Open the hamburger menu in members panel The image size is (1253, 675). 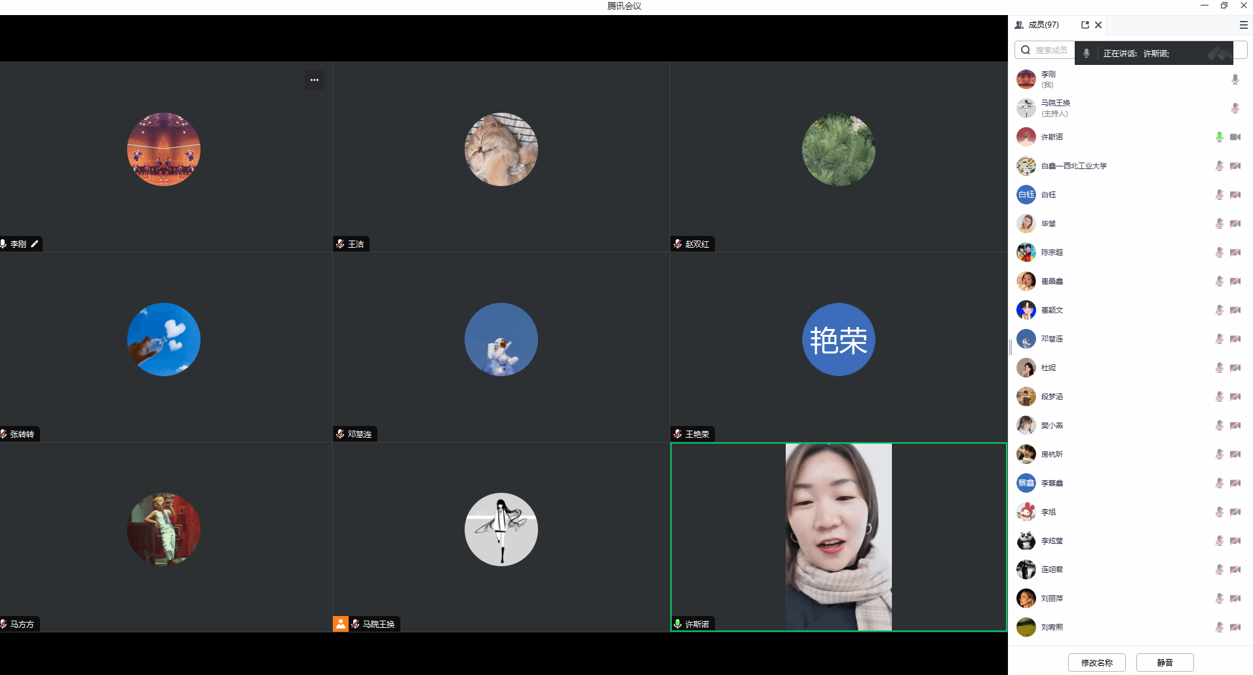1243,25
